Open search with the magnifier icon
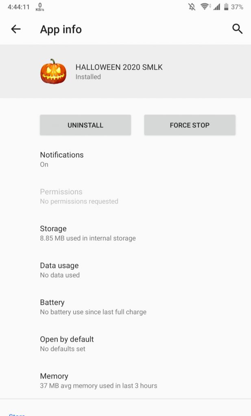Screen dimensions: 251x416 [x=237, y=29]
